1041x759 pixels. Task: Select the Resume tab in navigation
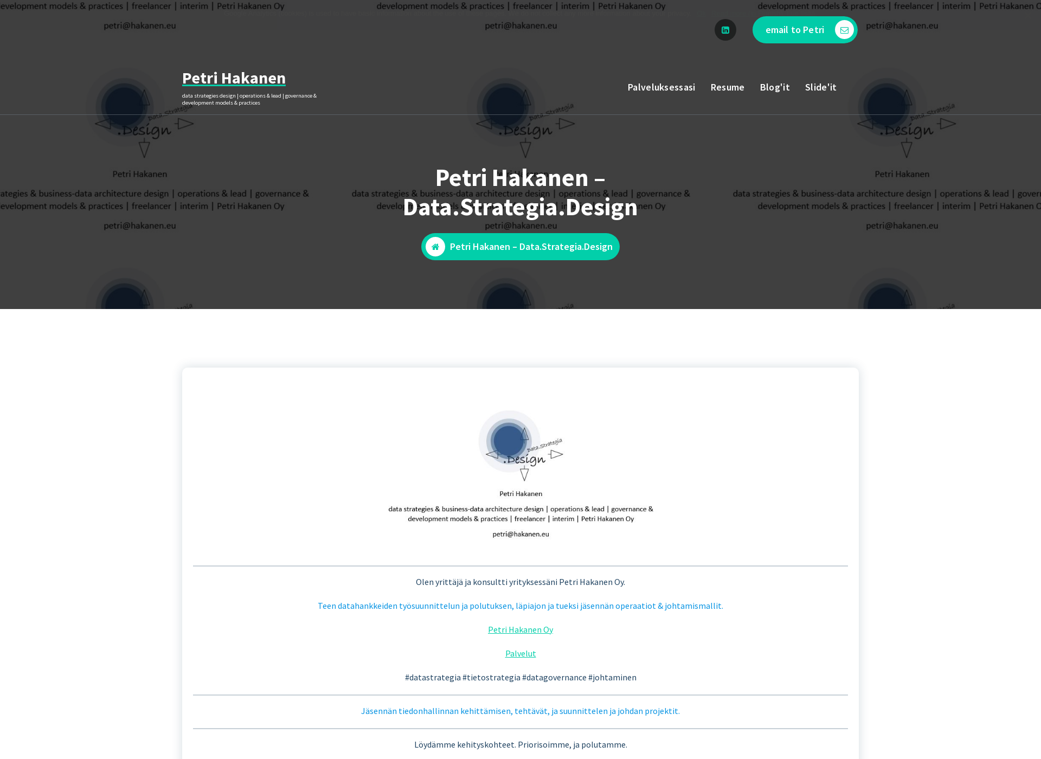pos(727,87)
